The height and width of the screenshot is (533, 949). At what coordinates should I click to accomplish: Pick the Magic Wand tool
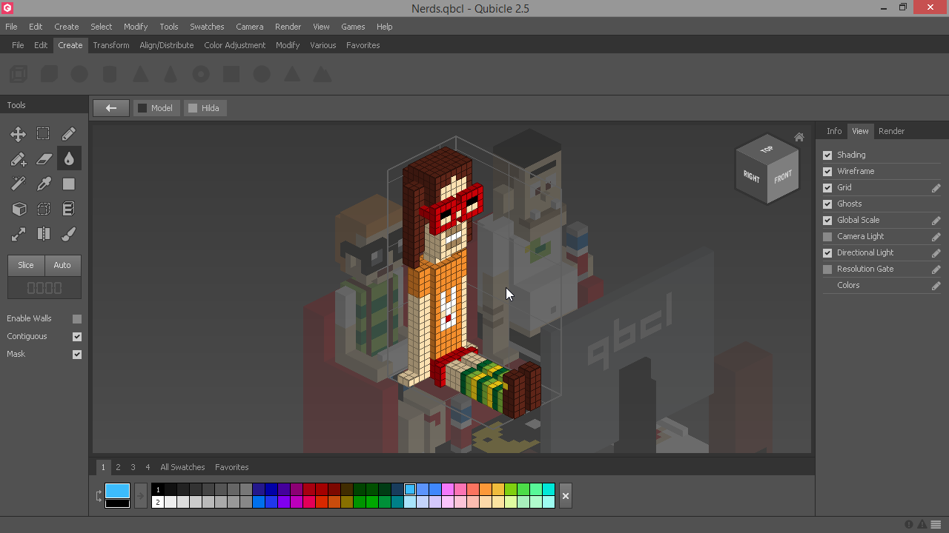point(19,184)
